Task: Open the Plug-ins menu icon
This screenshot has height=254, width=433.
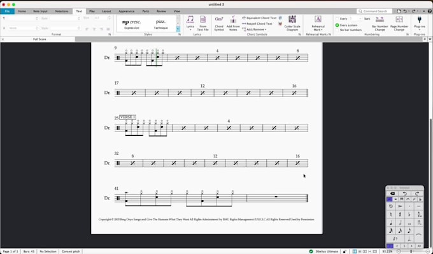Action: pyautogui.click(x=419, y=20)
